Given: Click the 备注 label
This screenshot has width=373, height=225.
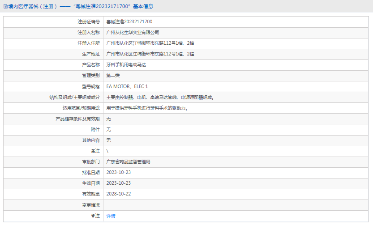Looking at the screenshot, I should click(95, 151).
